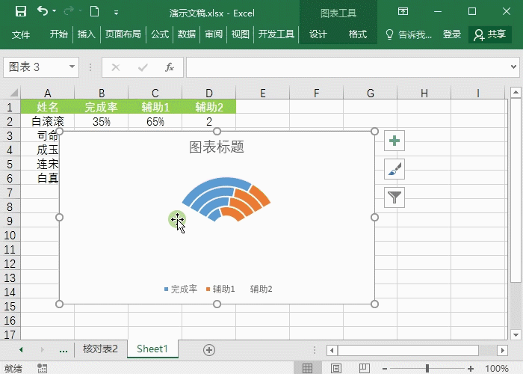Select the Sheet1 sheet tab
Viewport: 523px width, 374px height.
click(x=152, y=349)
